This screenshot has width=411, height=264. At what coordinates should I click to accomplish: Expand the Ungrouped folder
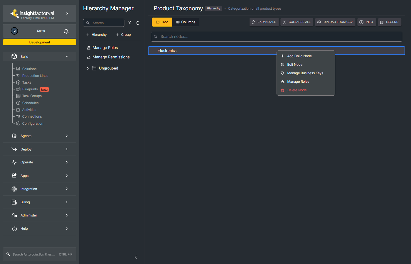(x=87, y=68)
